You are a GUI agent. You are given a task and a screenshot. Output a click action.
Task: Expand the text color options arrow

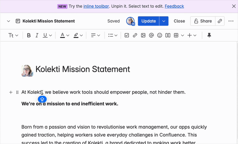point(68,35)
